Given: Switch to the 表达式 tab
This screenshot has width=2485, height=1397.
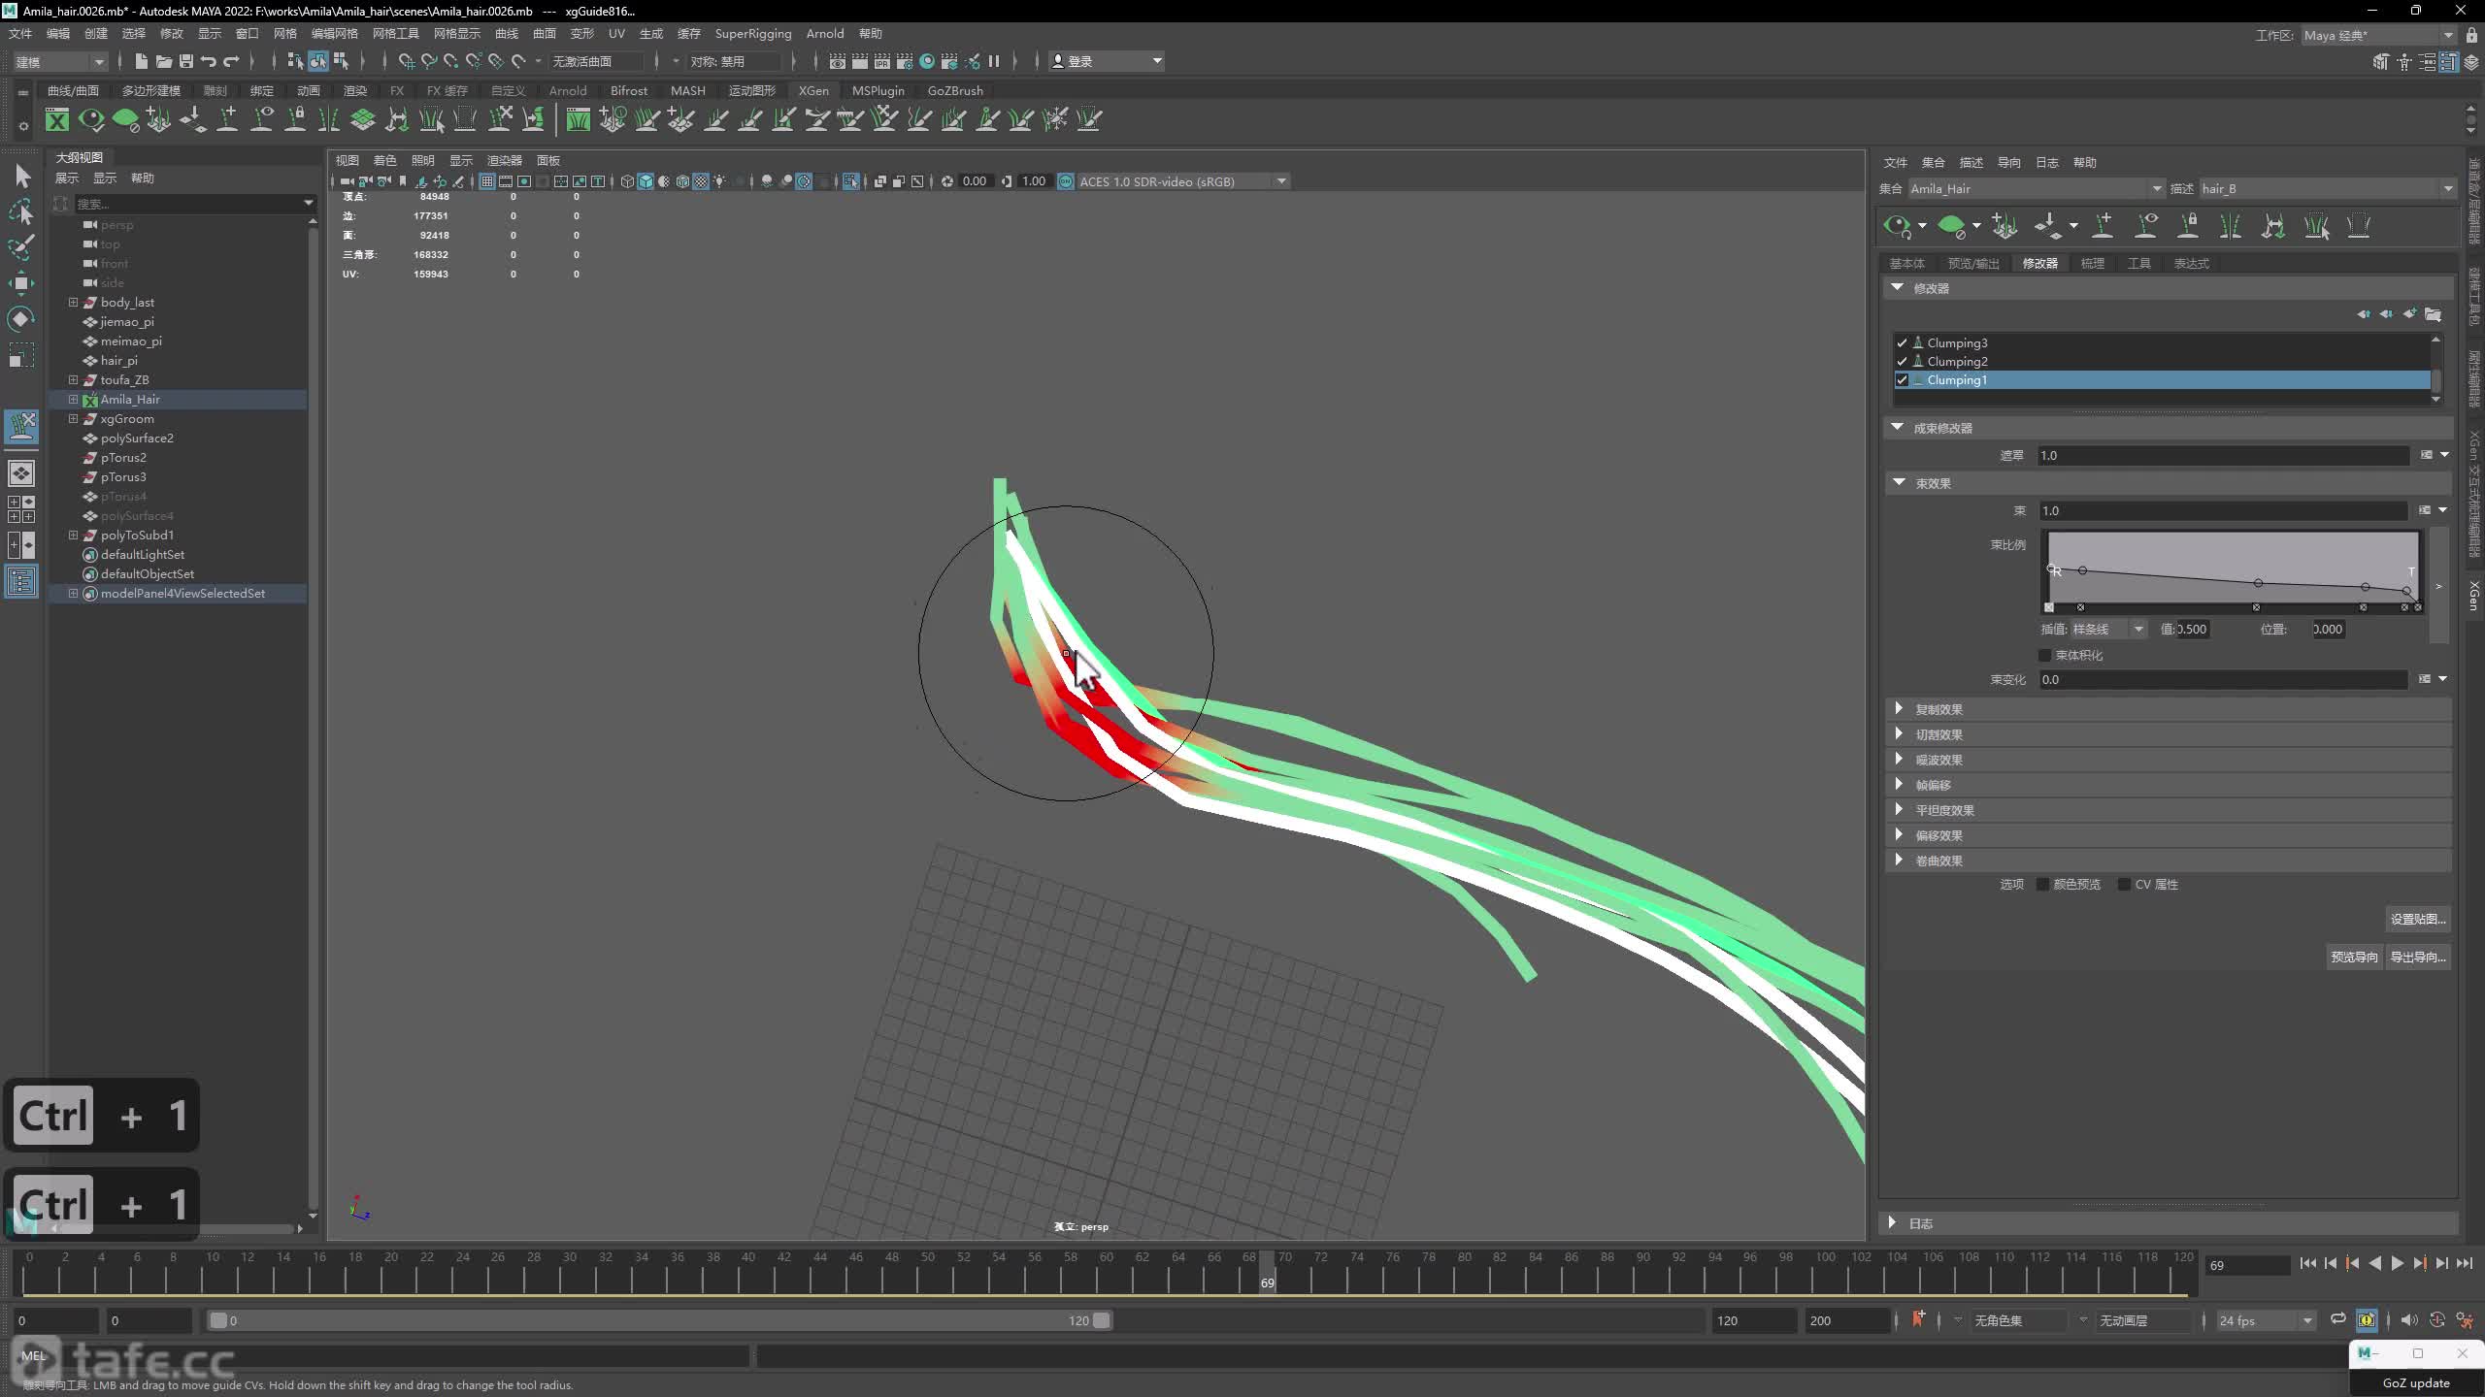Looking at the screenshot, I should tap(2191, 264).
